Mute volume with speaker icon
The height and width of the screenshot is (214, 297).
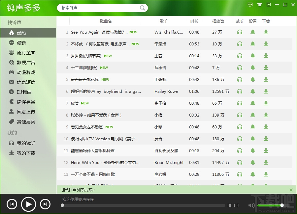click(251, 205)
